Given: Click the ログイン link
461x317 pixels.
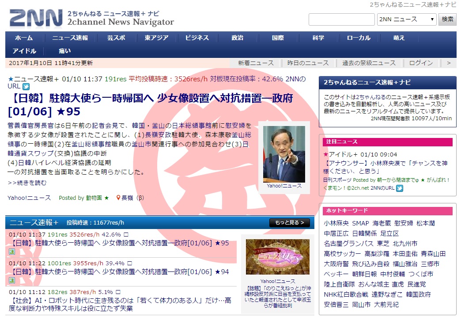Looking at the screenshot, I should [421, 63].
